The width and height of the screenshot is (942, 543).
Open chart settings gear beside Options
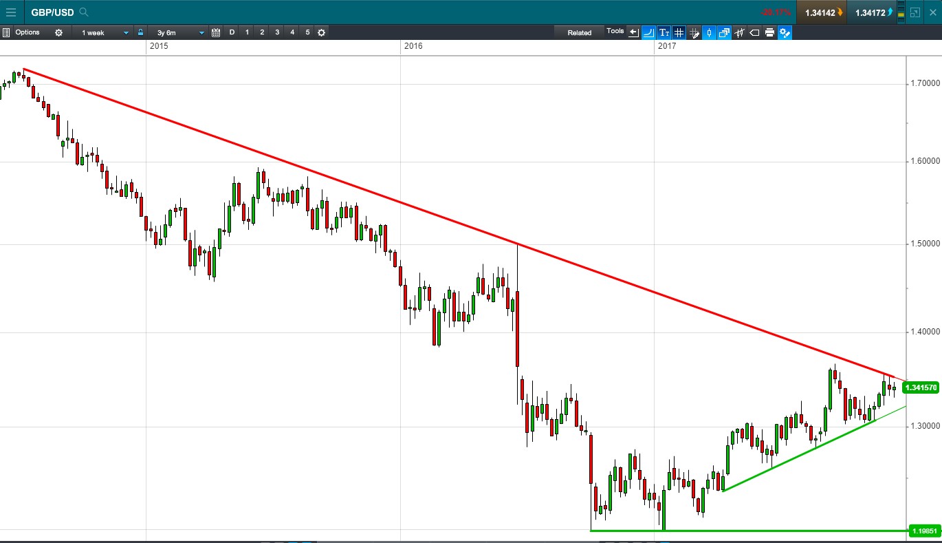coord(58,32)
